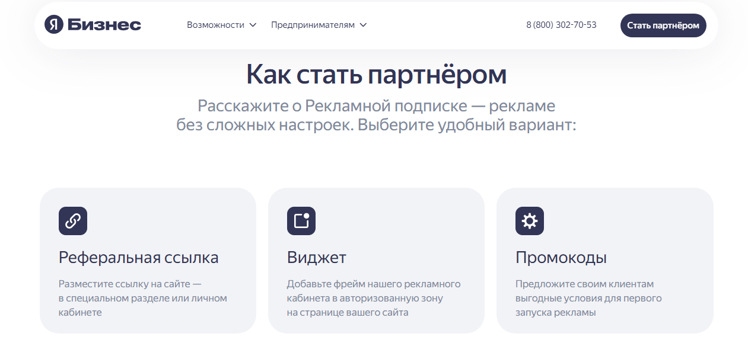Click the Добавьте фрейм нашего рекламного кабинета text
This screenshot has width=748, height=356.
(x=374, y=298)
